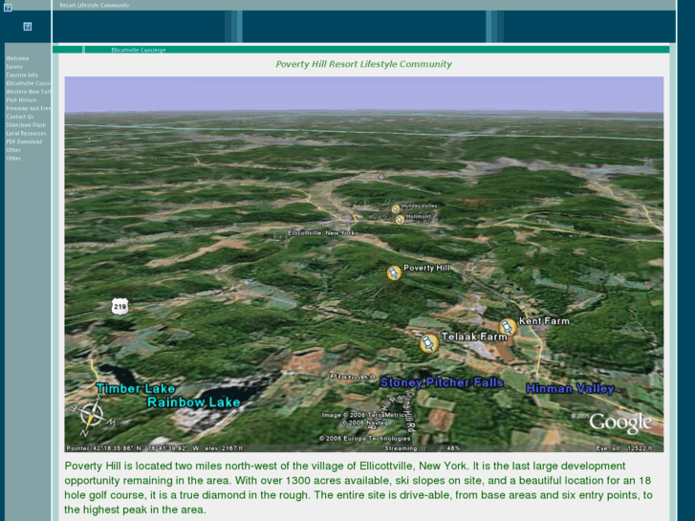Click the Streaming 48% status text
This screenshot has width=695, height=521.
click(423, 448)
